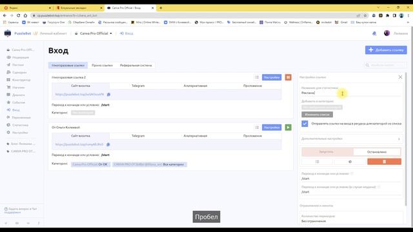Switch to Реферальная система tab
This screenshot has width=413, height=232.
pos(136,65)
